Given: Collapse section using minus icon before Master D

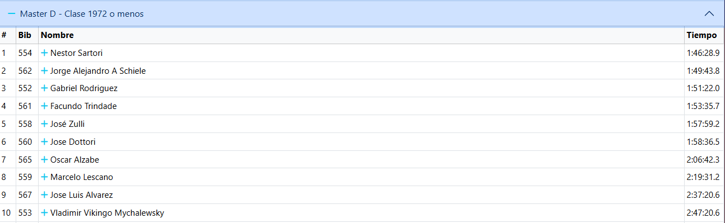Looking at the screenshot, I should click(x=12, y=13).
